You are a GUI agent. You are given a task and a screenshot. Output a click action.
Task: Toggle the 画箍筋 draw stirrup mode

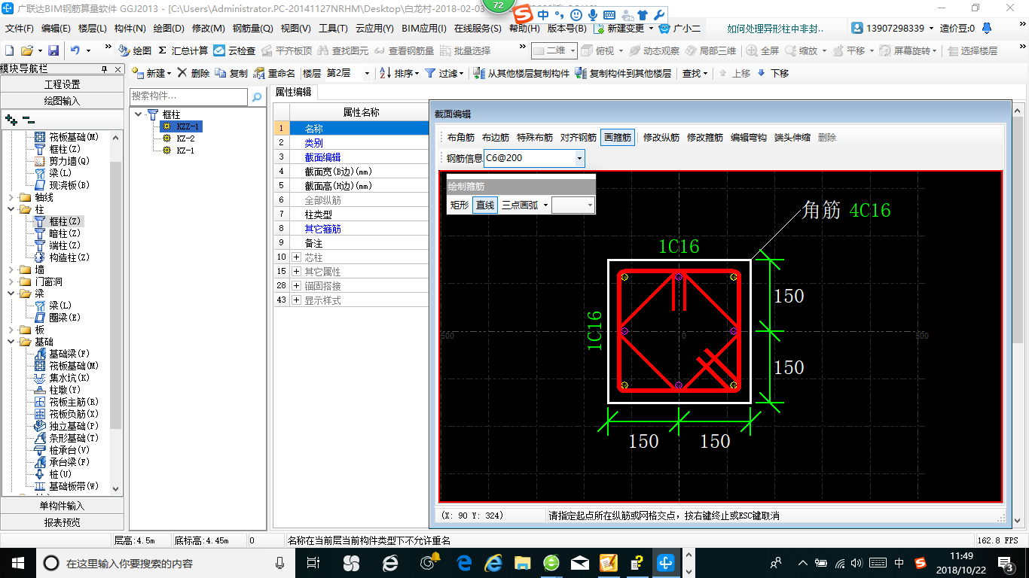pyautogui.click(x=618, y=138)
